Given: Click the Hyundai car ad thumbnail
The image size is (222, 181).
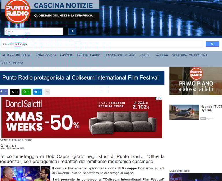Looking at the screenshot, I should (x=184, y=112).
